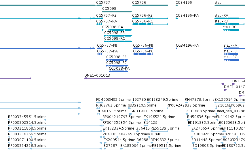This screenshot has width=245, height=150.
Task: Select EST EK196521.5prime
Action: coord(159,117)
